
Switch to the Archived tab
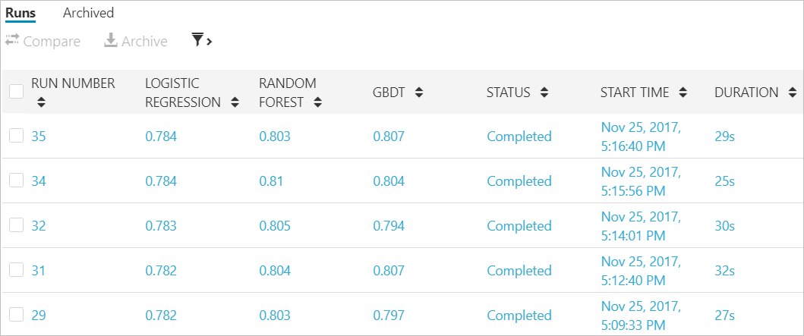(x=88, y=13)
